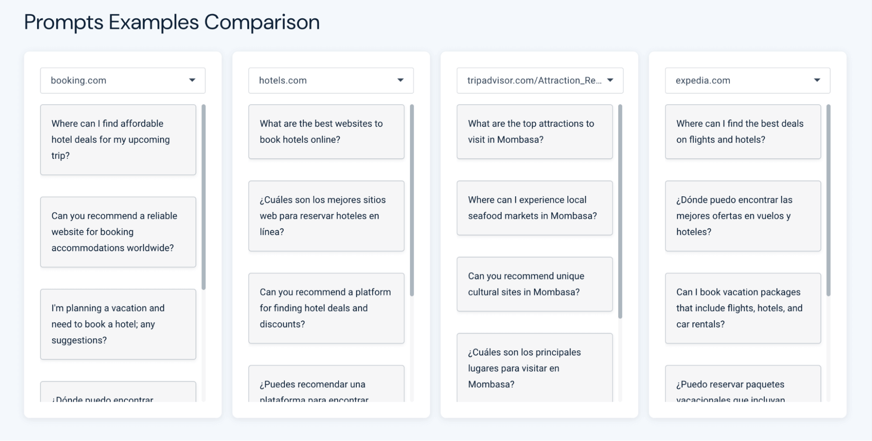Click the dropdown chevron beside booking.com
Image resolution: width=872 pixels, height=441 pixels.
click(192, 80)
